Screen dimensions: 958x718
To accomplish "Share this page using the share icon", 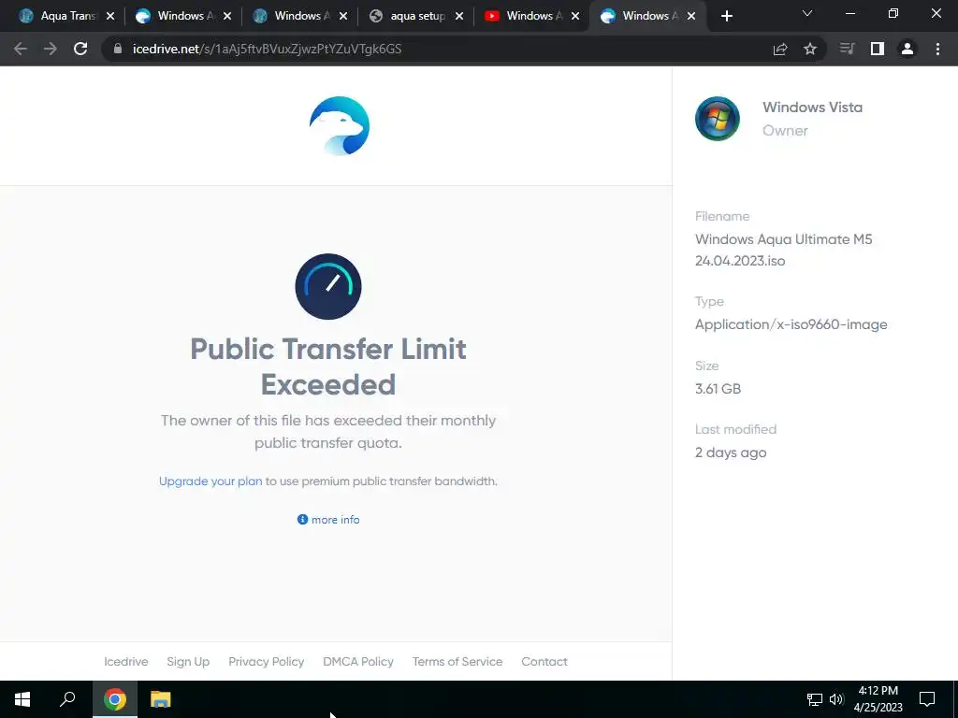I will 780,49.
